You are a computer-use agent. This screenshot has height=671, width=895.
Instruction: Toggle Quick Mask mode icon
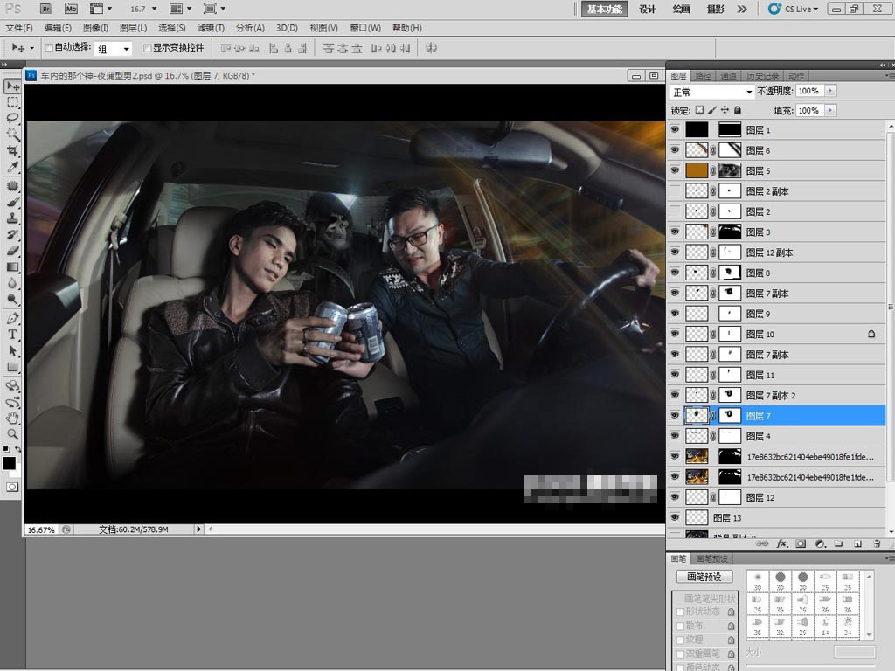pyautogui.click(x=12, y=487)
